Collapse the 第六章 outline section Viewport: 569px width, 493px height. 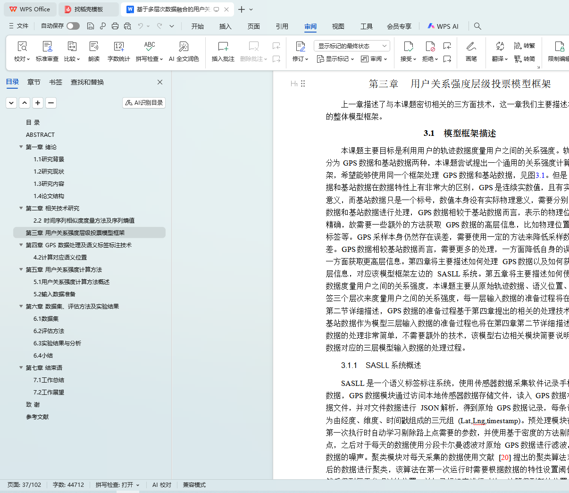[x=21, y=307]
